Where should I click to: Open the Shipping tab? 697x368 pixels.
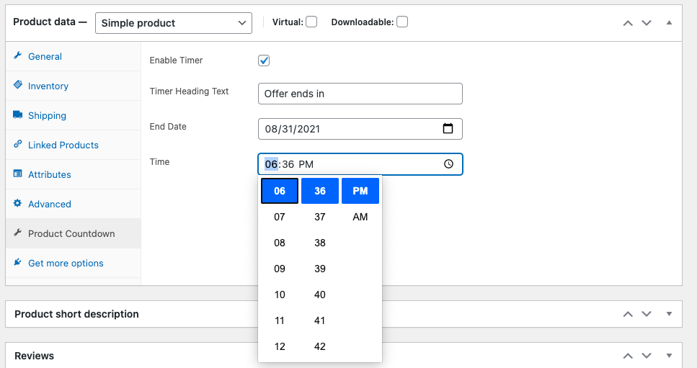(74, 115)
